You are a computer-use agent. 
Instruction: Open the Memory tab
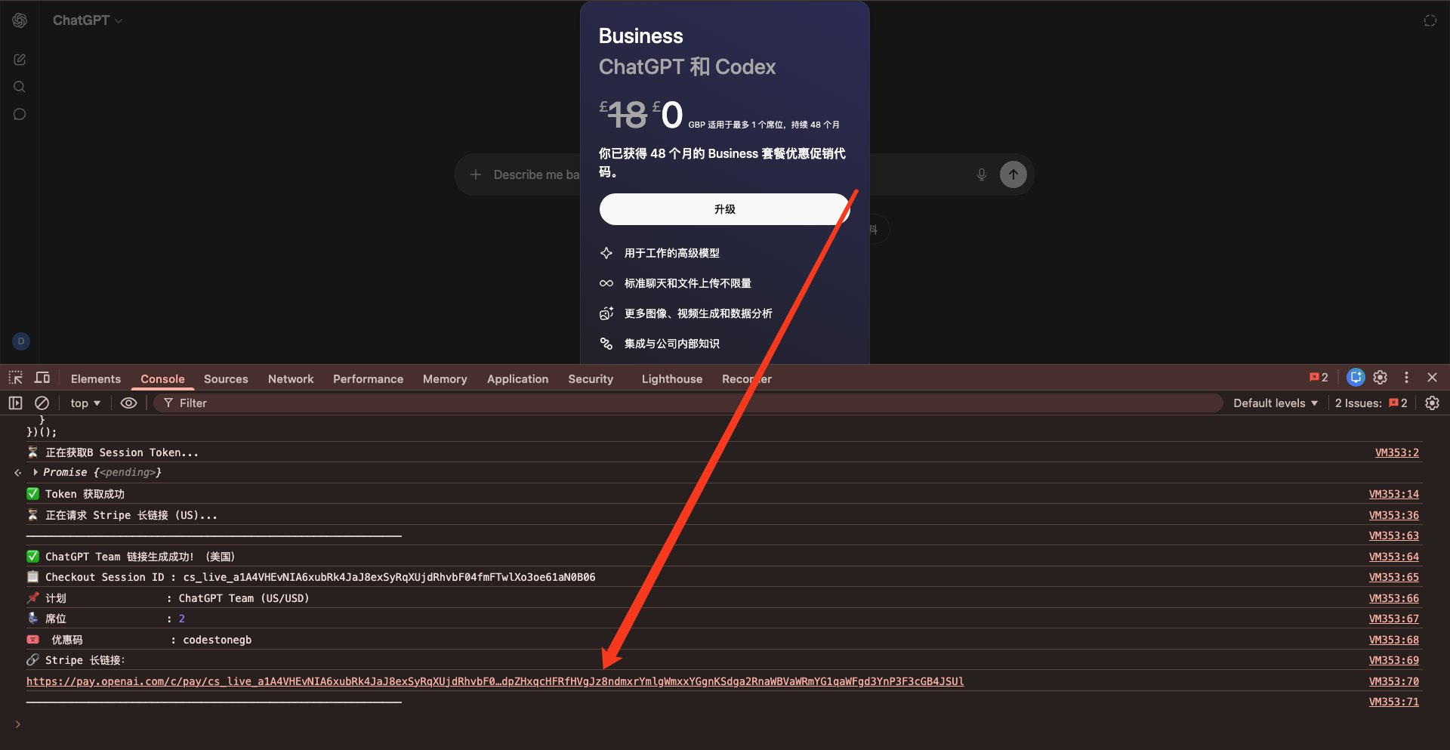[445, 379]
